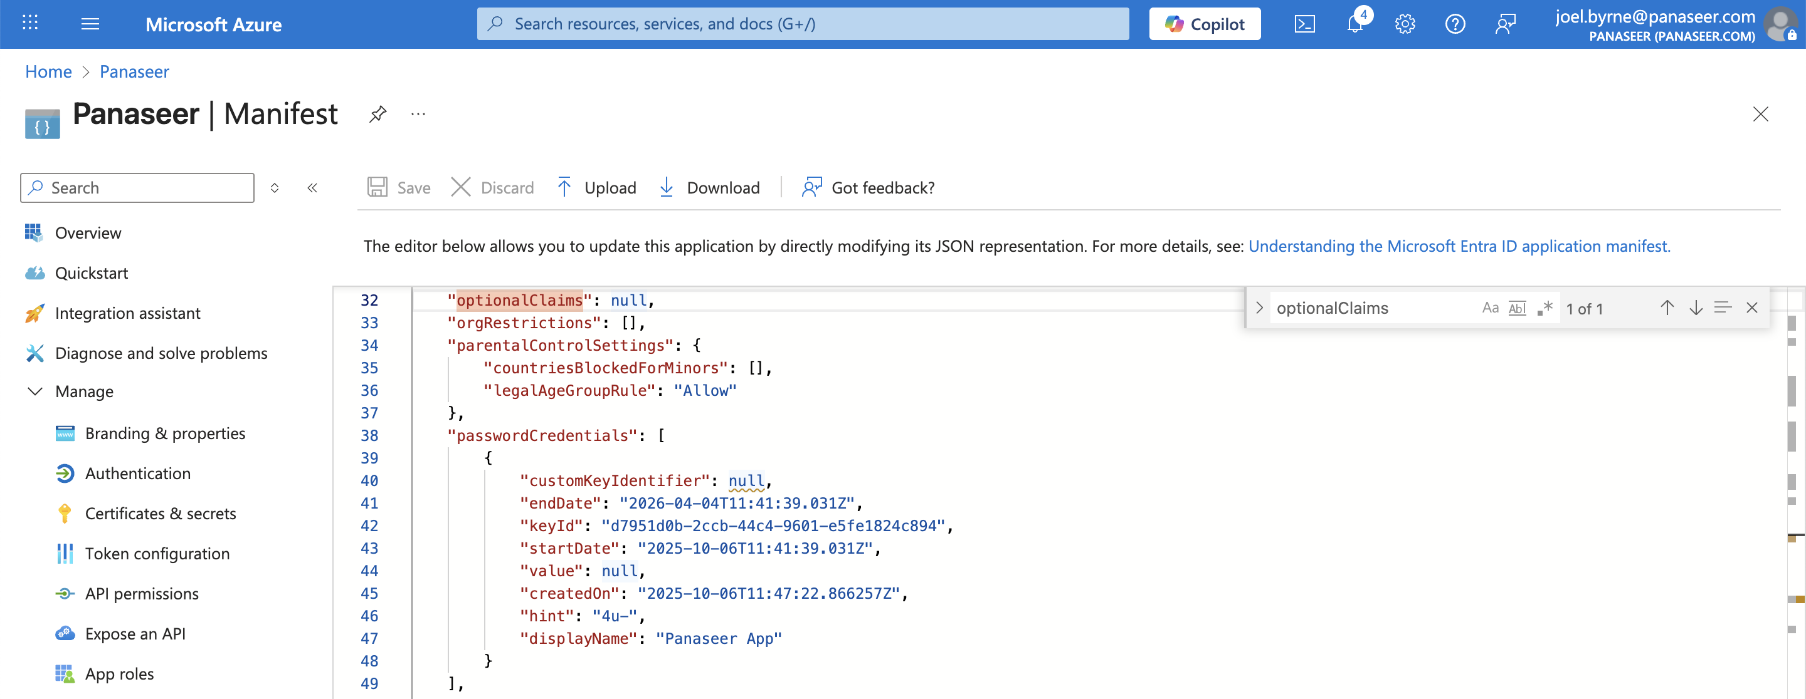Open the Entra ID manifest documentation link
The height and width of the screenshot is (699, 1806).
pos(1459,246)
